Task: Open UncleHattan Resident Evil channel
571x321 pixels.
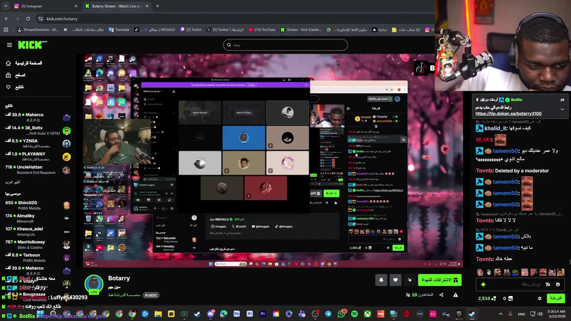Action: pos(38,170)
